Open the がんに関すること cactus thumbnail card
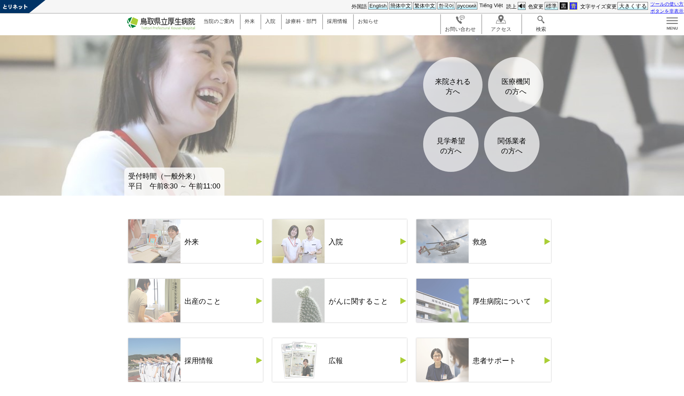684x396 pixels. point(298,301)
